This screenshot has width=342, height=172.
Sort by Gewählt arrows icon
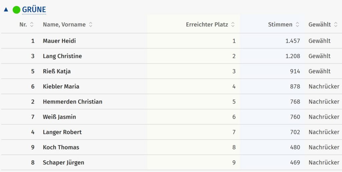(336, 25)
